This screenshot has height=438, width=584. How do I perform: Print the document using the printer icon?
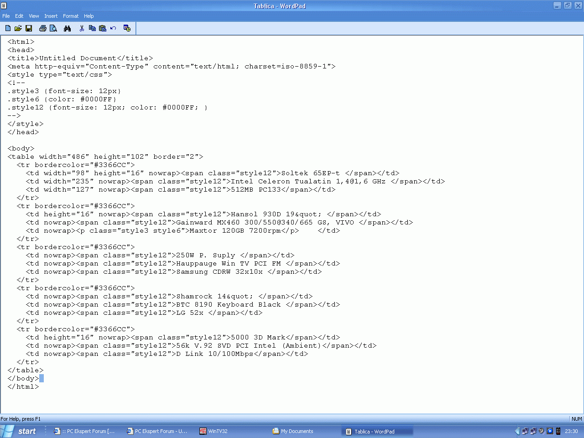click(43, 28)
